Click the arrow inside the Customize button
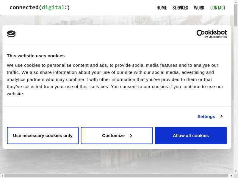This screenshot has width=238, height=178. coord(131,136)
